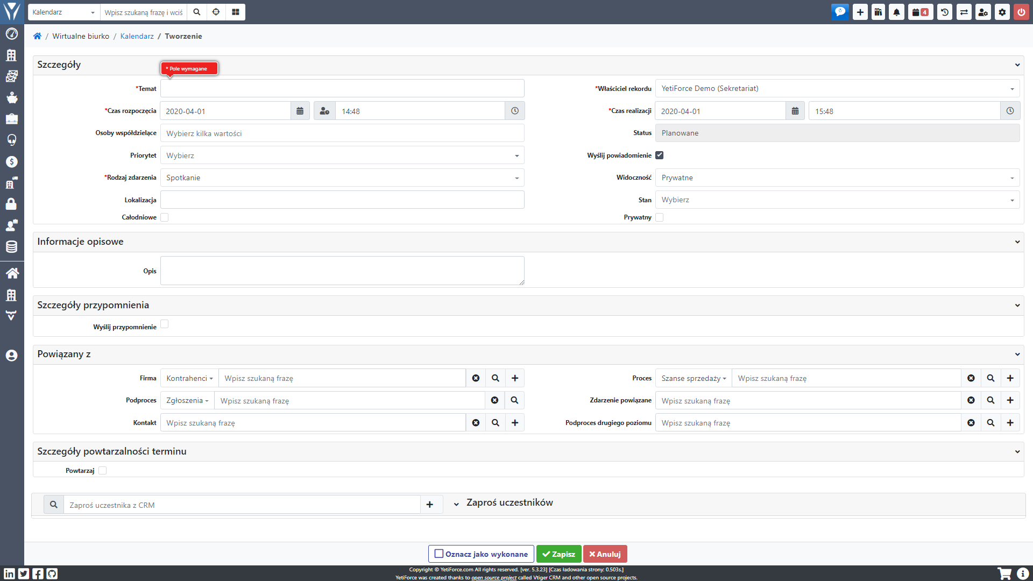Search records for the Firma field
This screenshot has height=581, width=1033.
click(x=496, y=378)
